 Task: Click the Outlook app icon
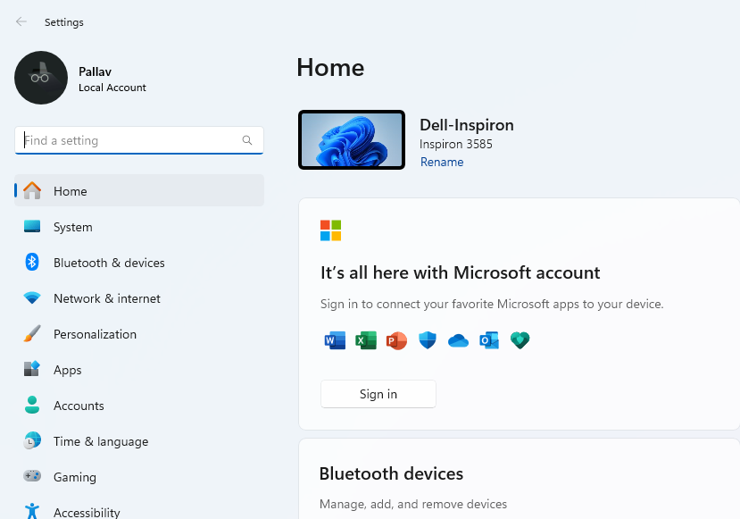[489, 340]
